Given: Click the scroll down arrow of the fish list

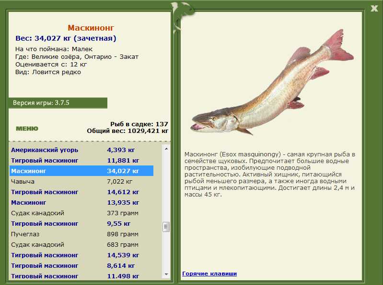Looking at the screenshot, I should point(166,274).
